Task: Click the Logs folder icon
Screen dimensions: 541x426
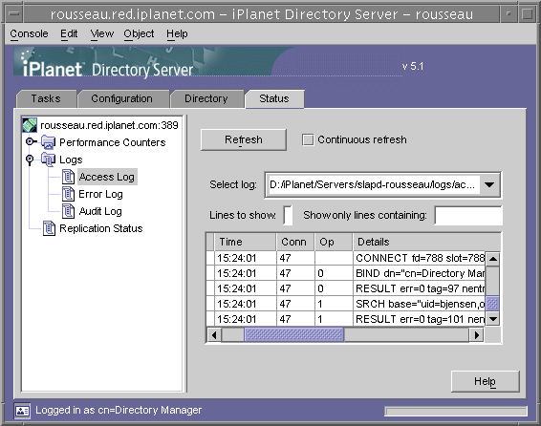Action: [48, 160]
